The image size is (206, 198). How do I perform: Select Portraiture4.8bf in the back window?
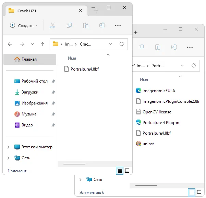point(154,133)
